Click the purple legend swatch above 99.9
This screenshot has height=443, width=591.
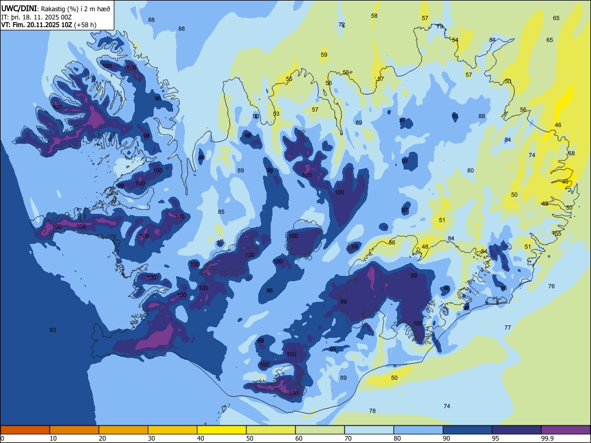pyautogui.click(x=566, y=430)
